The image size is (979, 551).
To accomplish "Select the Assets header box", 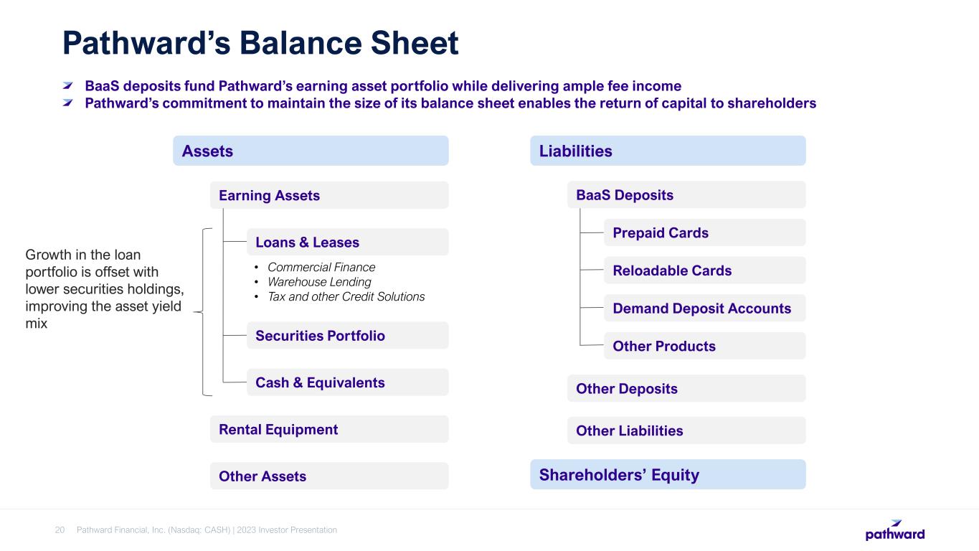I will (311, 151).
